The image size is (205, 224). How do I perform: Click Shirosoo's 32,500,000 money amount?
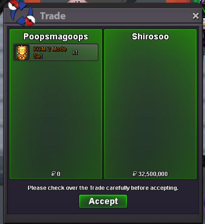[153, 174]
